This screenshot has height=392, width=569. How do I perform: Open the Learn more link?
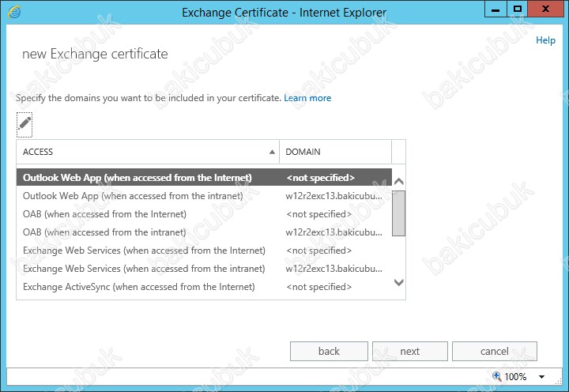point(307,98)
